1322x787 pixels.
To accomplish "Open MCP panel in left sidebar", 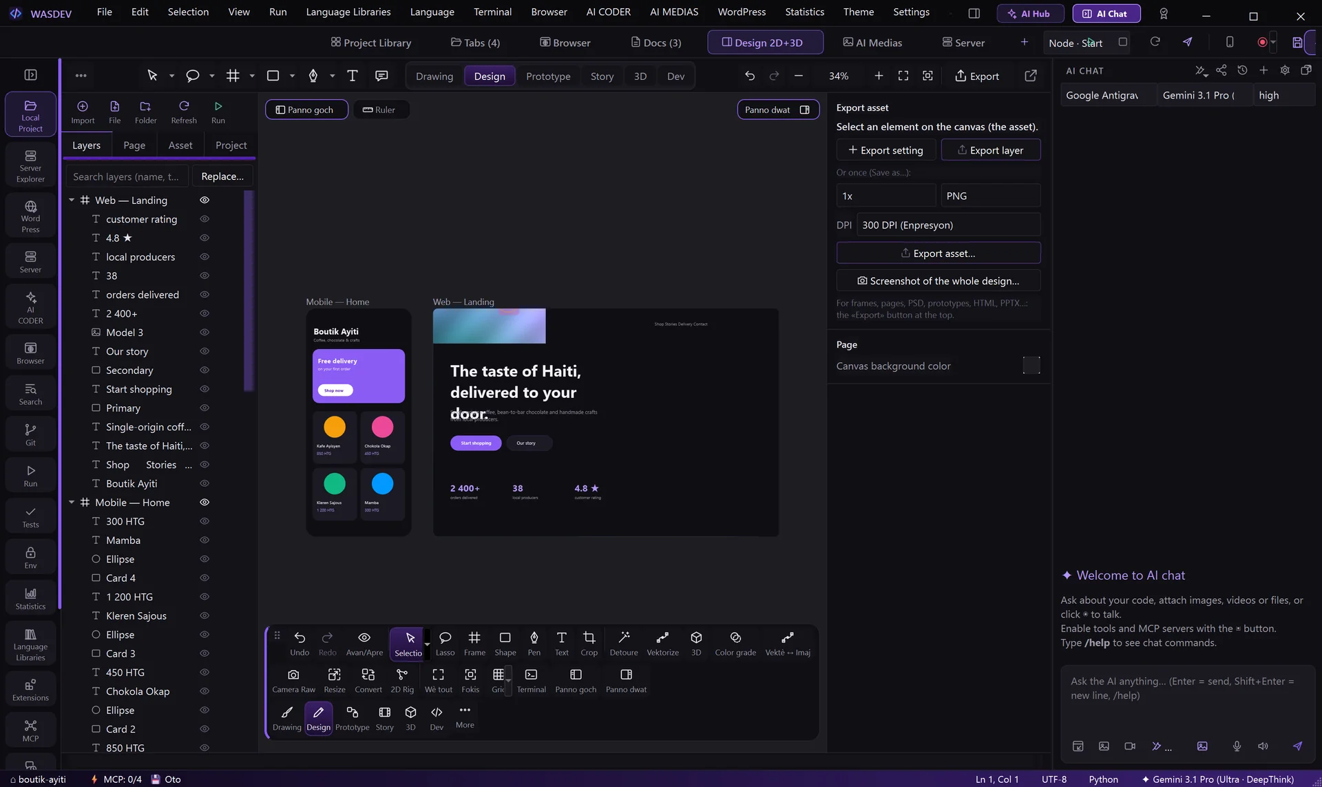I will coord(30,731).
